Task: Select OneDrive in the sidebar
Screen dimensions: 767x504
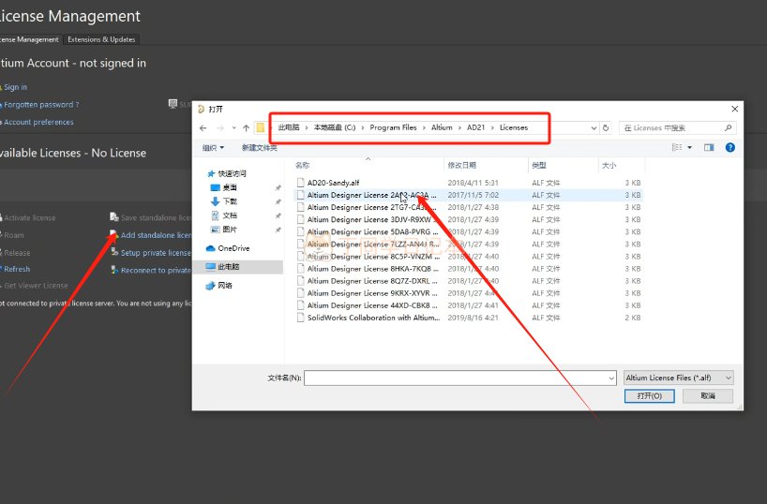Action: [233, 248]
